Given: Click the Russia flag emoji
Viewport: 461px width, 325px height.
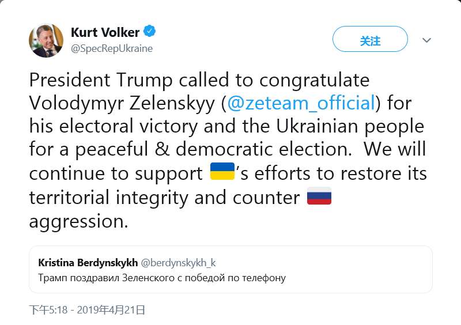Looking at the screenshot, I should click(x=319, y=197).
